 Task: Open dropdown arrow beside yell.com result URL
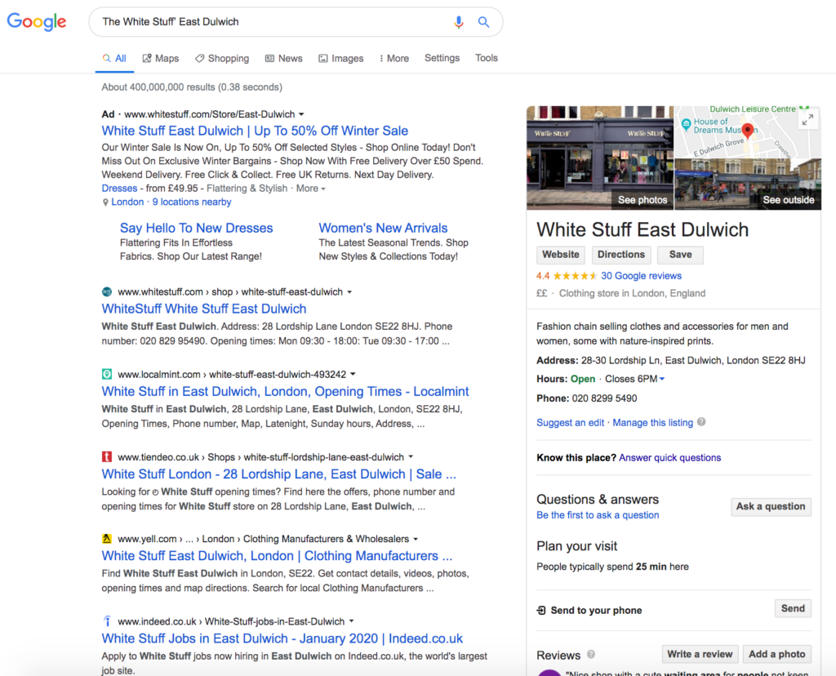[416, 539]
